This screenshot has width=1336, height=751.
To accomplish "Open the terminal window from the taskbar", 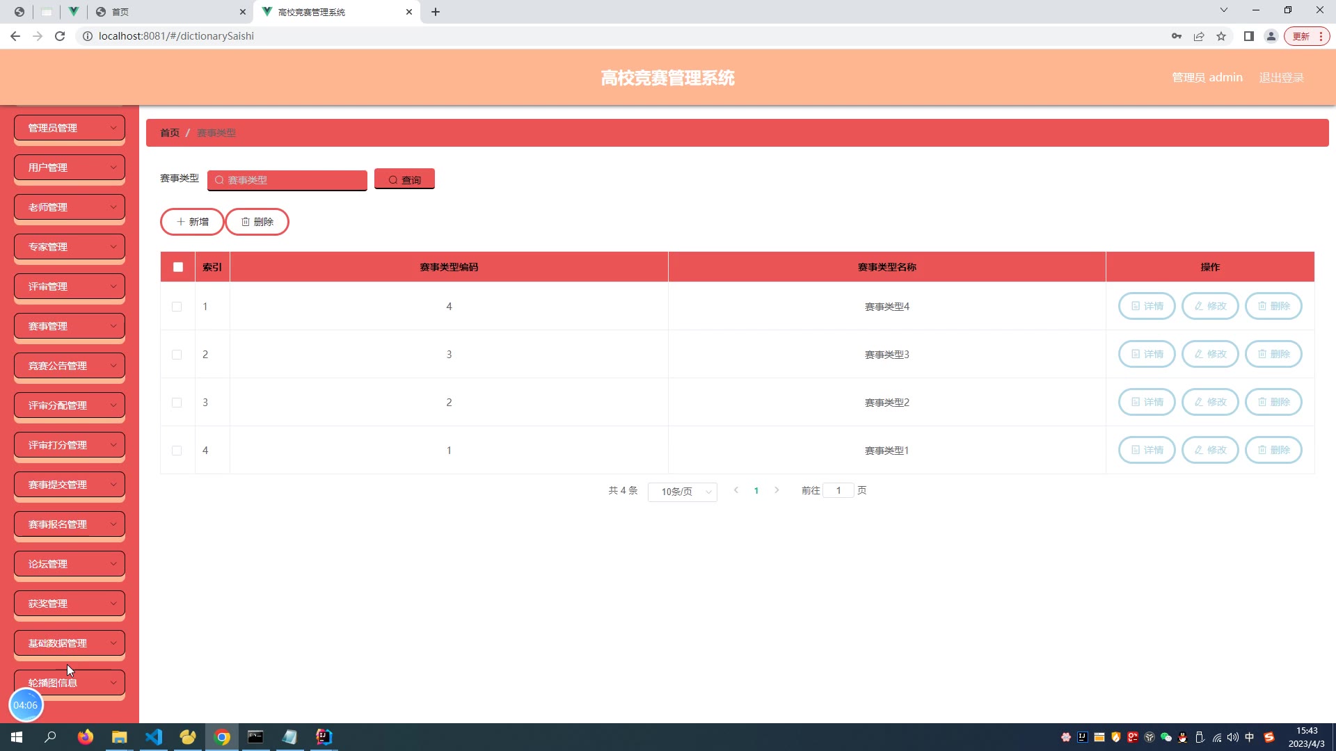I will click(x=255, y=737).
